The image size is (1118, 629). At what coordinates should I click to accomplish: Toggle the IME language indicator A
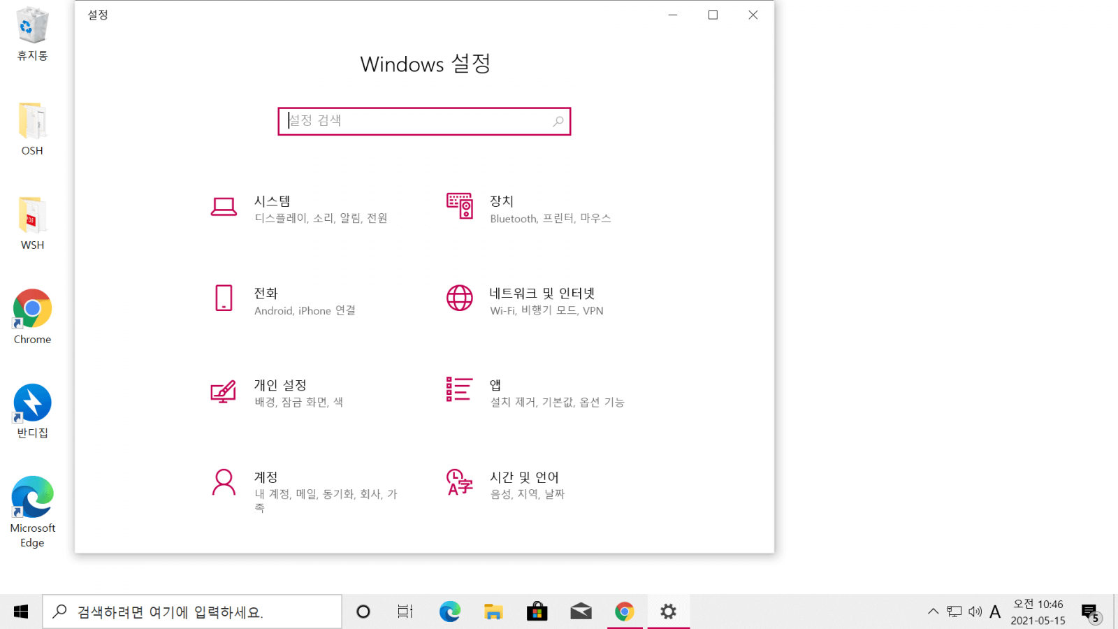coord(996,612)
